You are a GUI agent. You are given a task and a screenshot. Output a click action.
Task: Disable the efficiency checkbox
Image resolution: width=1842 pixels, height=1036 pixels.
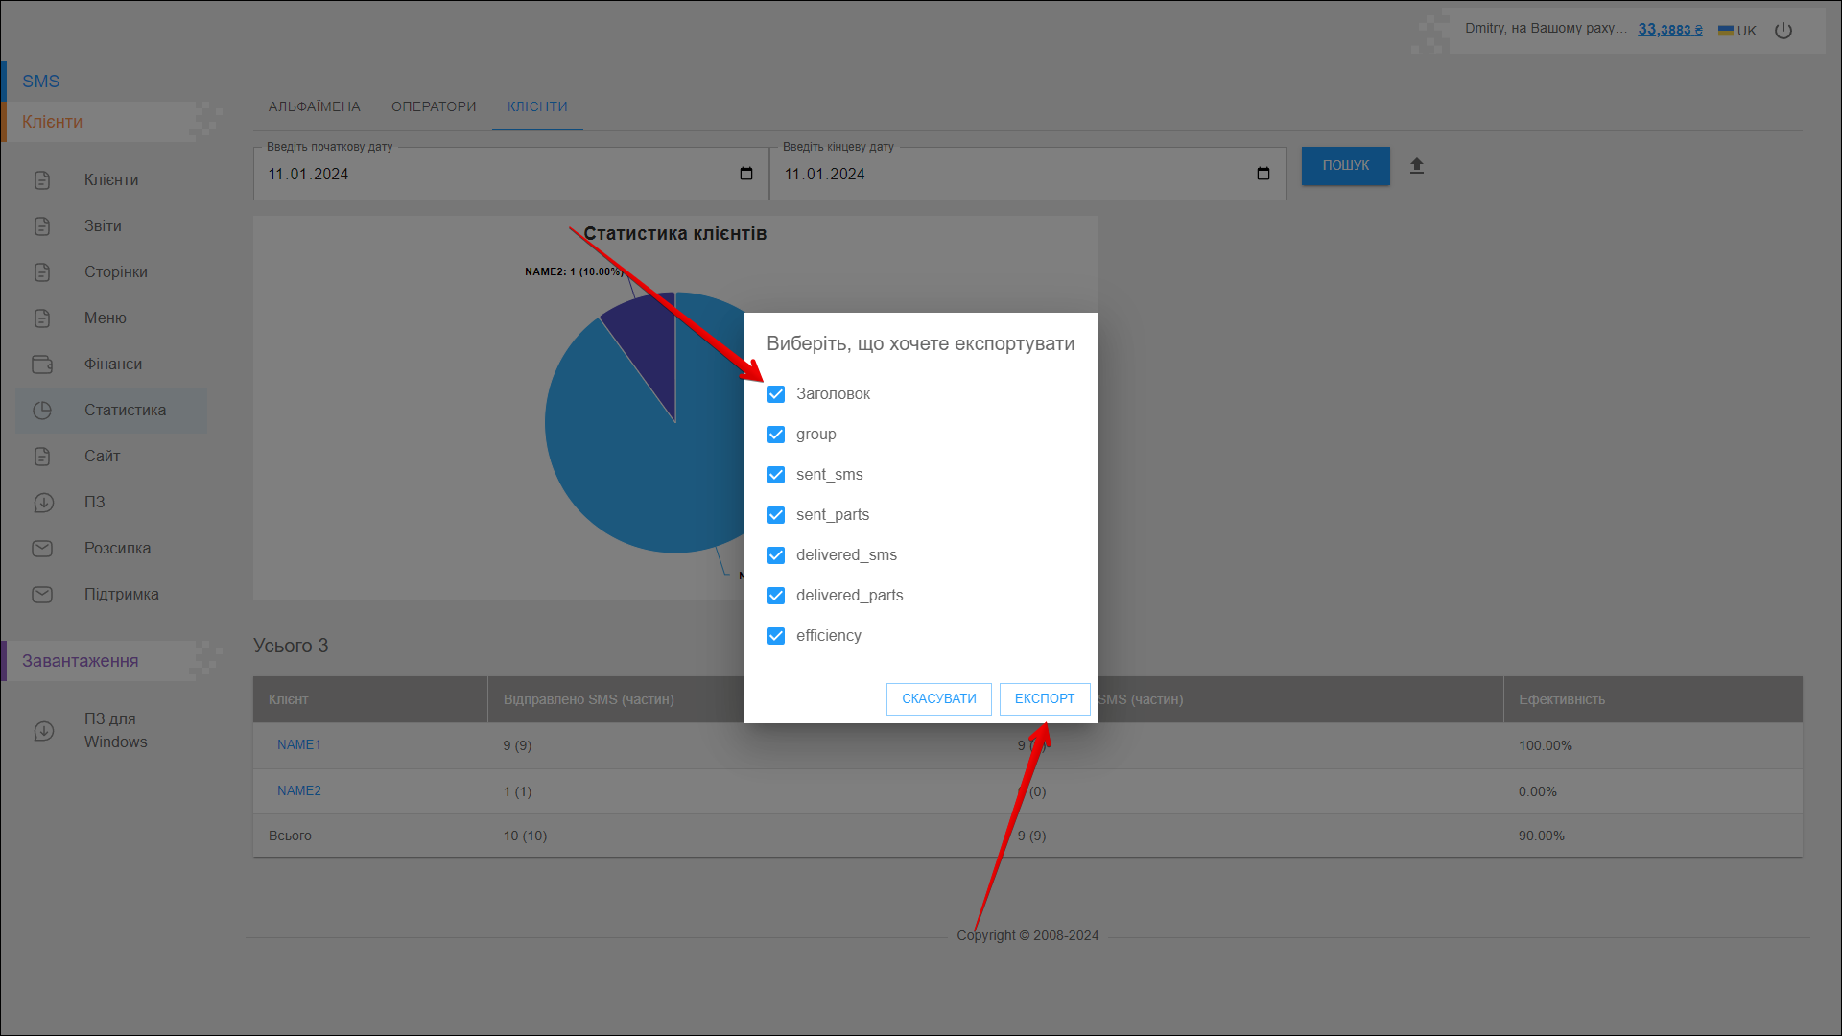coord(776,636)
